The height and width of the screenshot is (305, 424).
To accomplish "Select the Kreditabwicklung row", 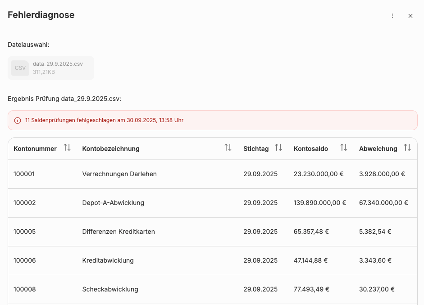I will [108, 260].
